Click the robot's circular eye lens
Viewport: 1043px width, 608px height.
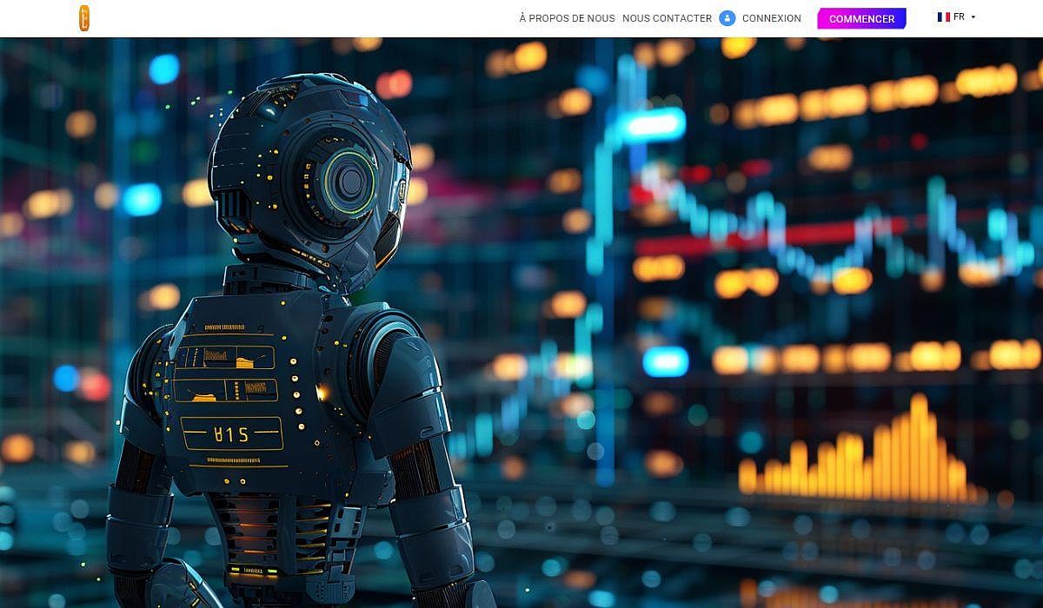click(350, 181)
